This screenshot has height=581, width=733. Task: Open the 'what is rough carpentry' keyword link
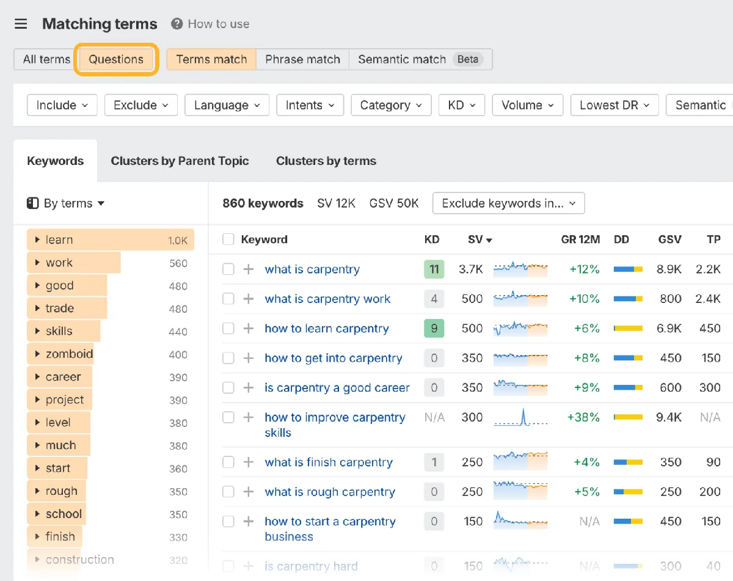click(330, 492)
